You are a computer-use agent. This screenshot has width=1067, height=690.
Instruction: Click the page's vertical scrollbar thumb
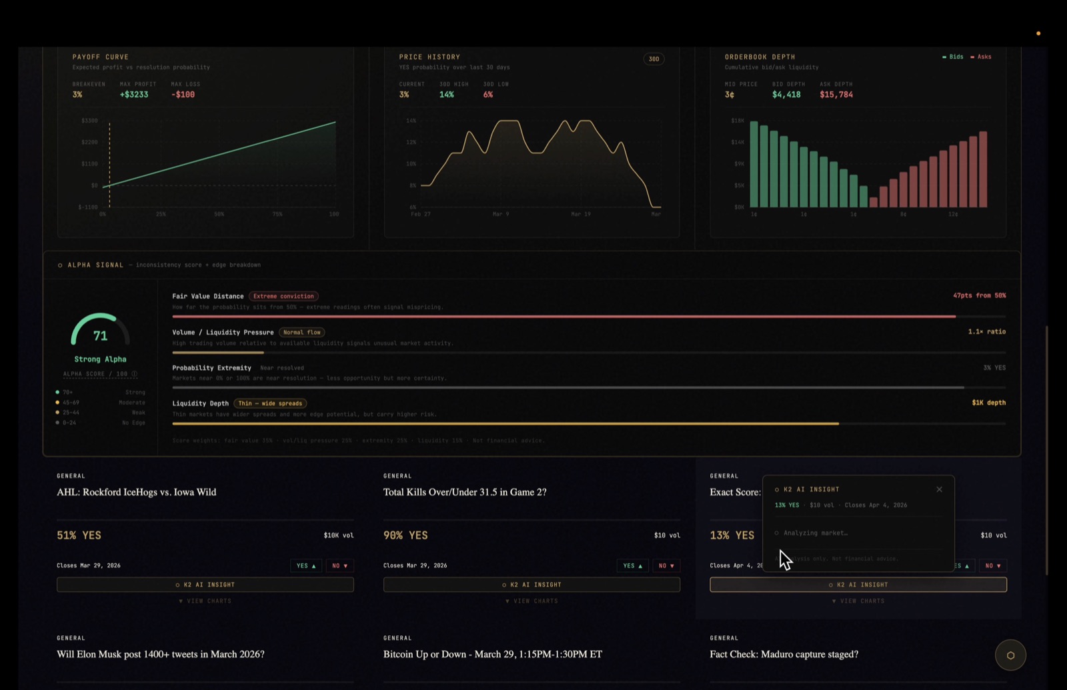coord(1046,450)
